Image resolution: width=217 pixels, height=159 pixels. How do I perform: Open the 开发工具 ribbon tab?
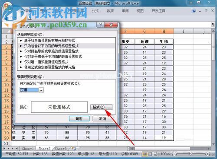(158, 11)
